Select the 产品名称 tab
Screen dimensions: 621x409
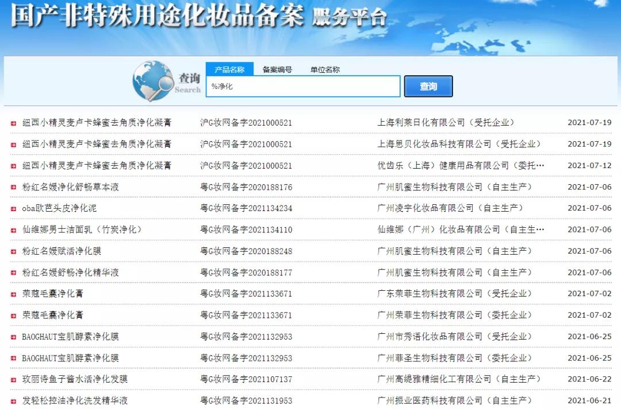click(229, 68)
